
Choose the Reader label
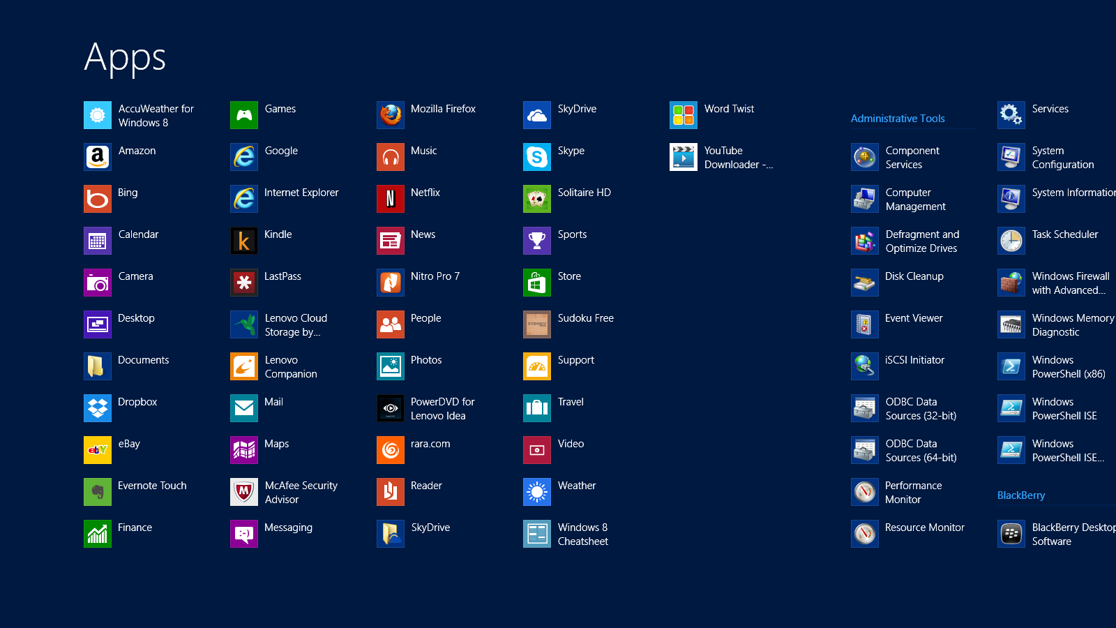point(426,486)
